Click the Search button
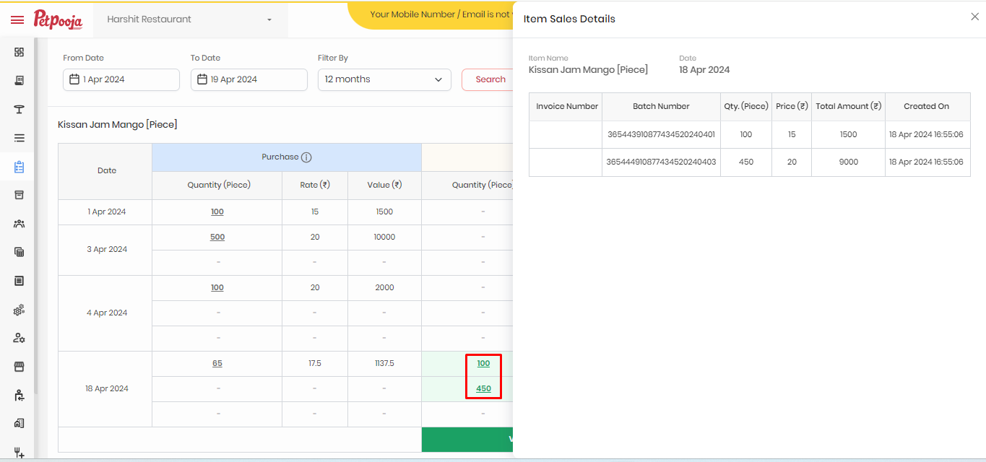The width and height of the screenshot is (986, 462). (490, 79)
